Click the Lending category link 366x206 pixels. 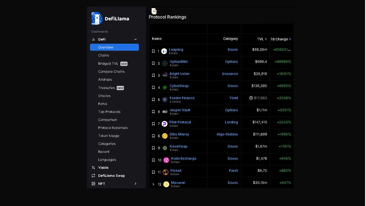(x=231, y=122)
